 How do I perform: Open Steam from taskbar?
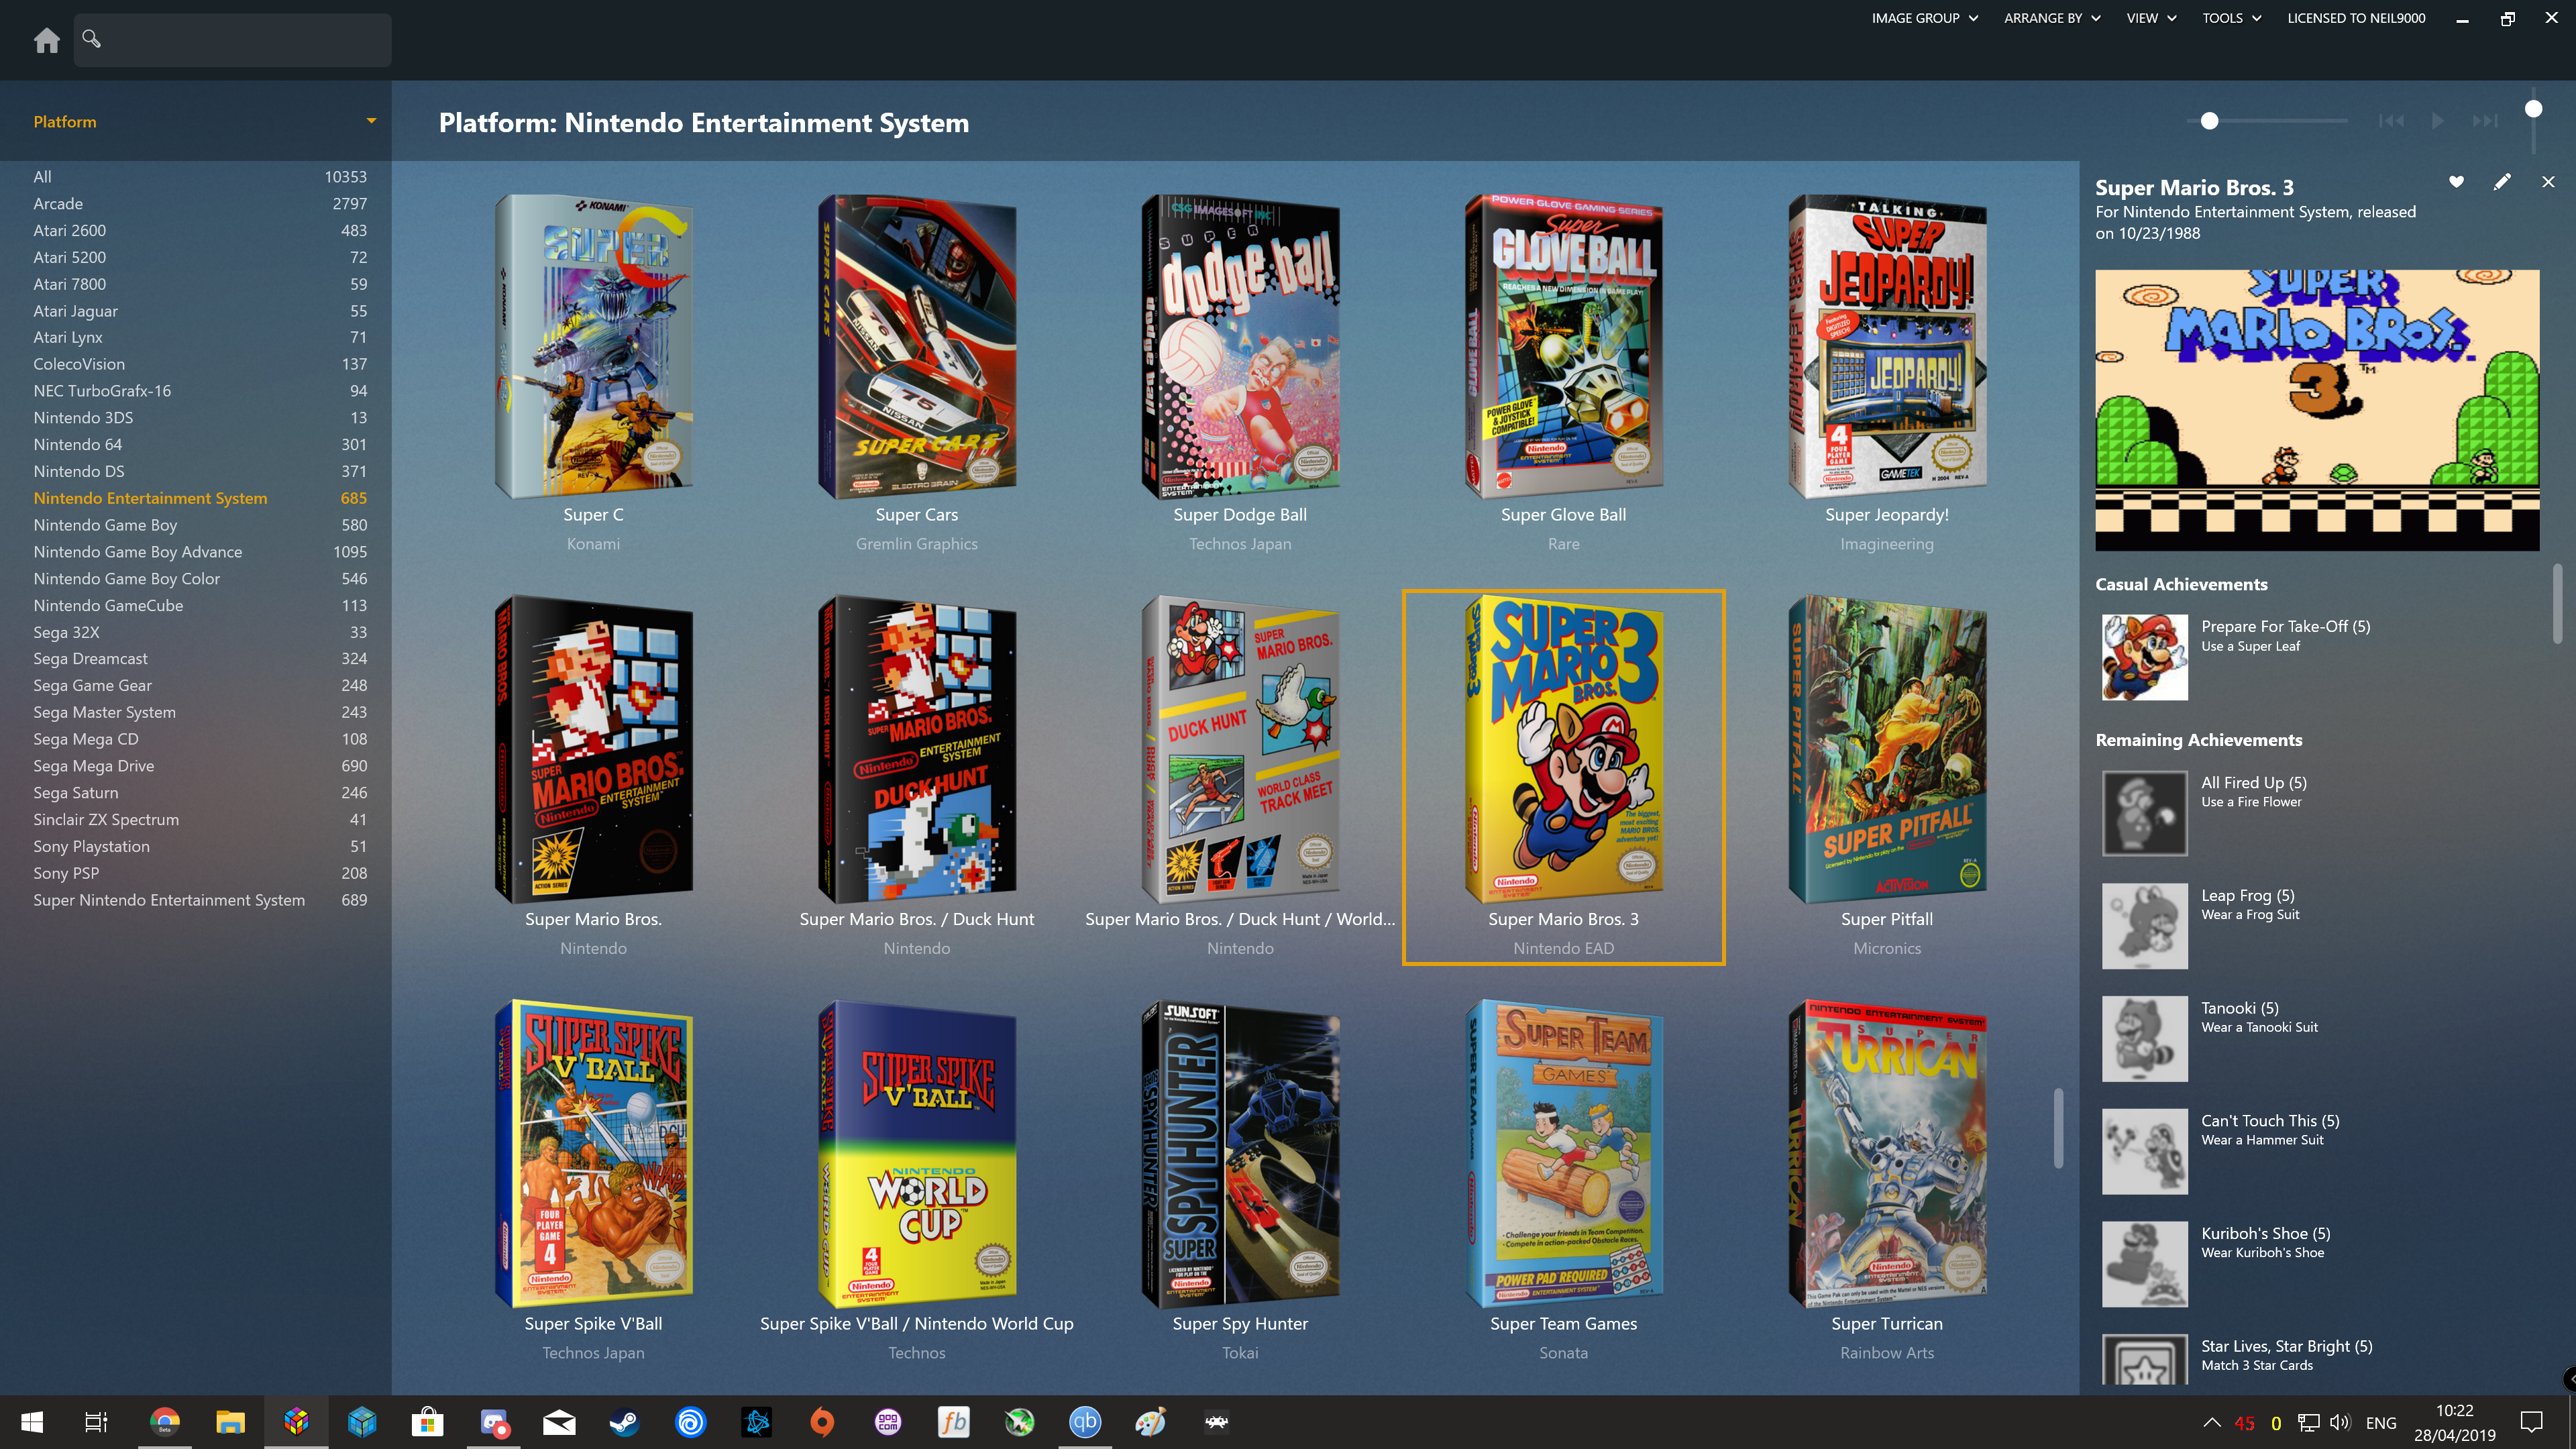click(625, 1421)
